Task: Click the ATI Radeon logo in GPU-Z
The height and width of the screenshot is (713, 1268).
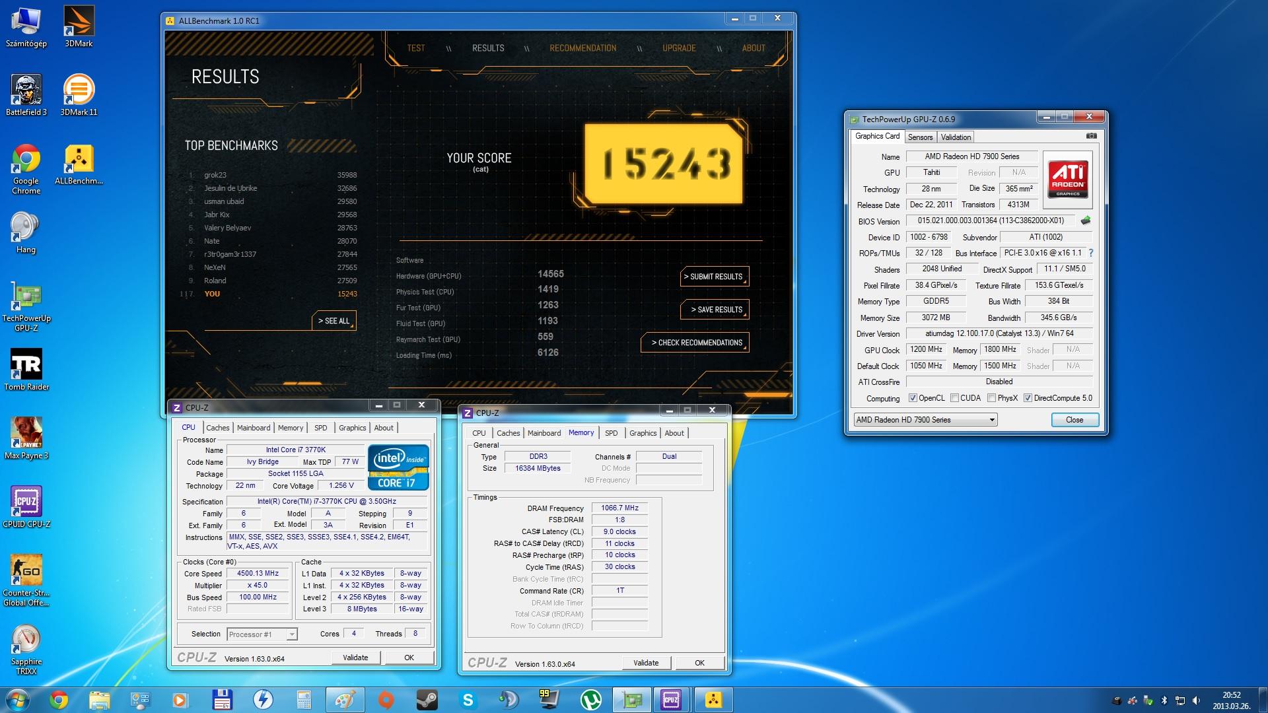Action: coord(1067,178)
